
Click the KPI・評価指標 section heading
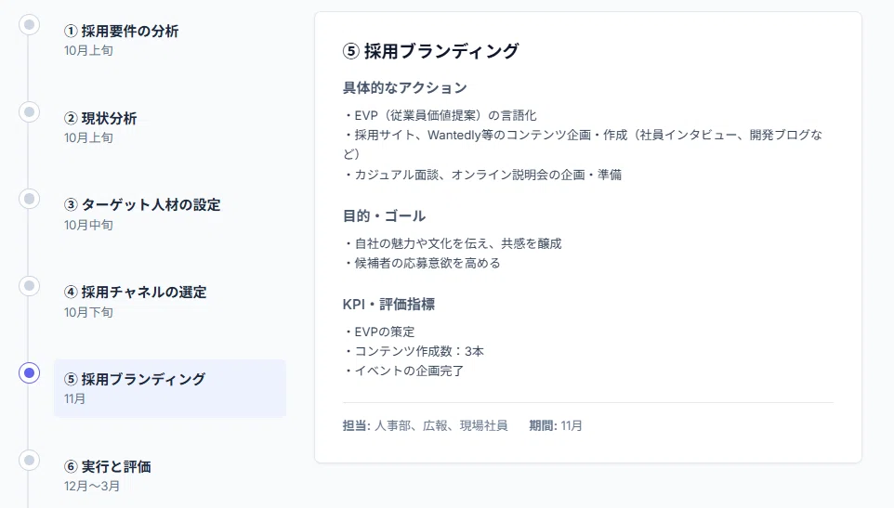pyautogui.click(x=388, y=304)
